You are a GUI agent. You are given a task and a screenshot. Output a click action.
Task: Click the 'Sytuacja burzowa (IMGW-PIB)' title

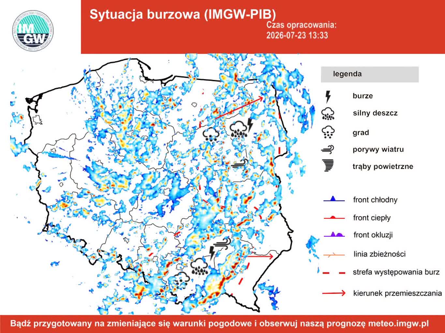point(183,14)
